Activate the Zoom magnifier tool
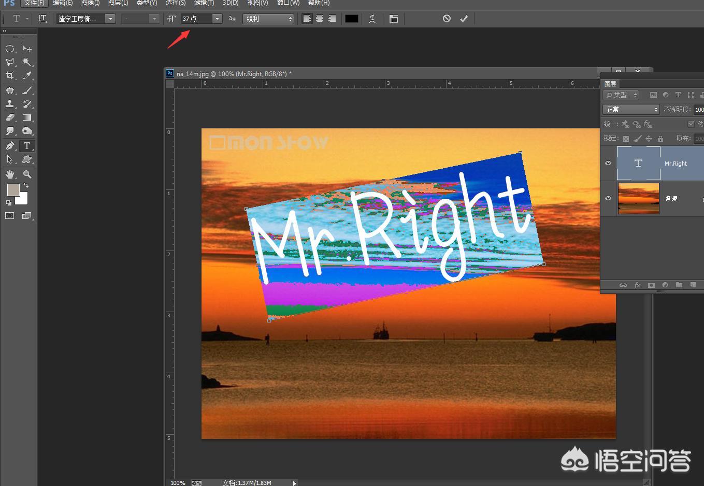 point(27,174)
